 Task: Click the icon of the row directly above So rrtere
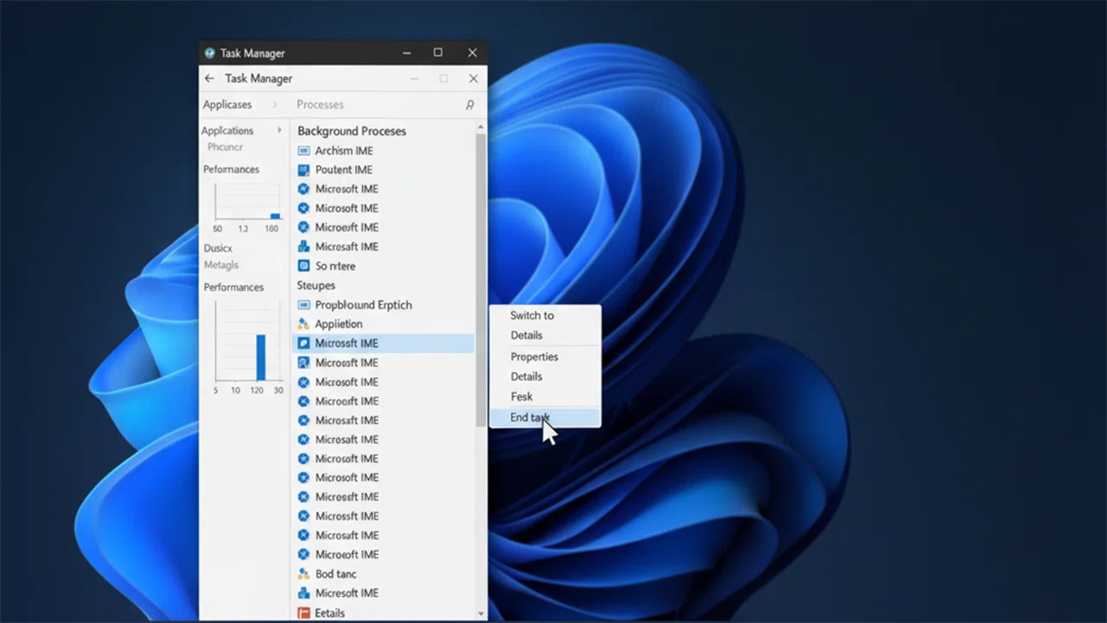304,247
